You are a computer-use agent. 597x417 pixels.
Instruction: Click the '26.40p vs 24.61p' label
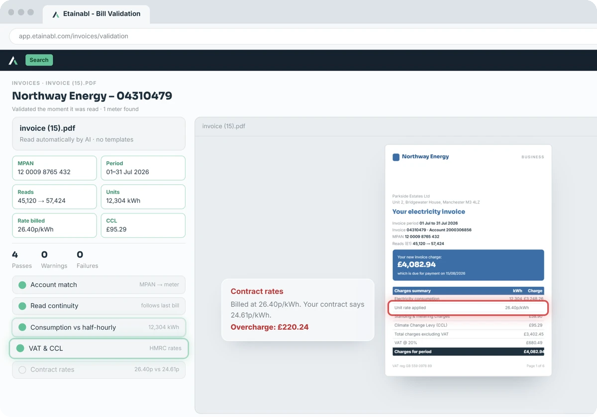157,370
